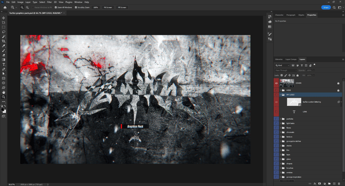Collapse the MY LOGO group
This screenshot has width=345, height=186.
[x=280, y=95]
